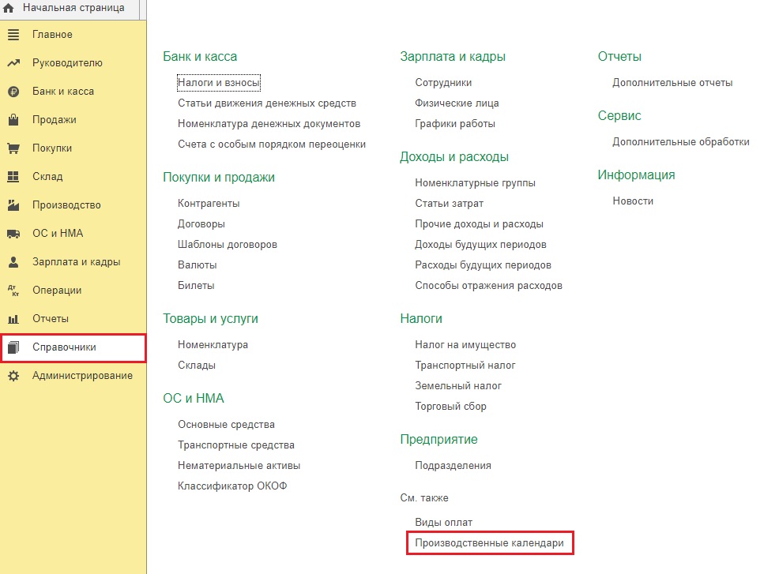Click the Склад grid icon
The width and height of the screenshot is (764, 574).
coord(13,176)
